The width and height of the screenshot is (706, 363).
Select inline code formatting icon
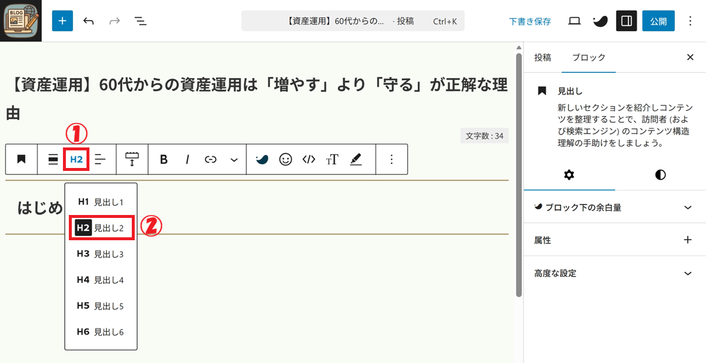(x=309, y=160)
